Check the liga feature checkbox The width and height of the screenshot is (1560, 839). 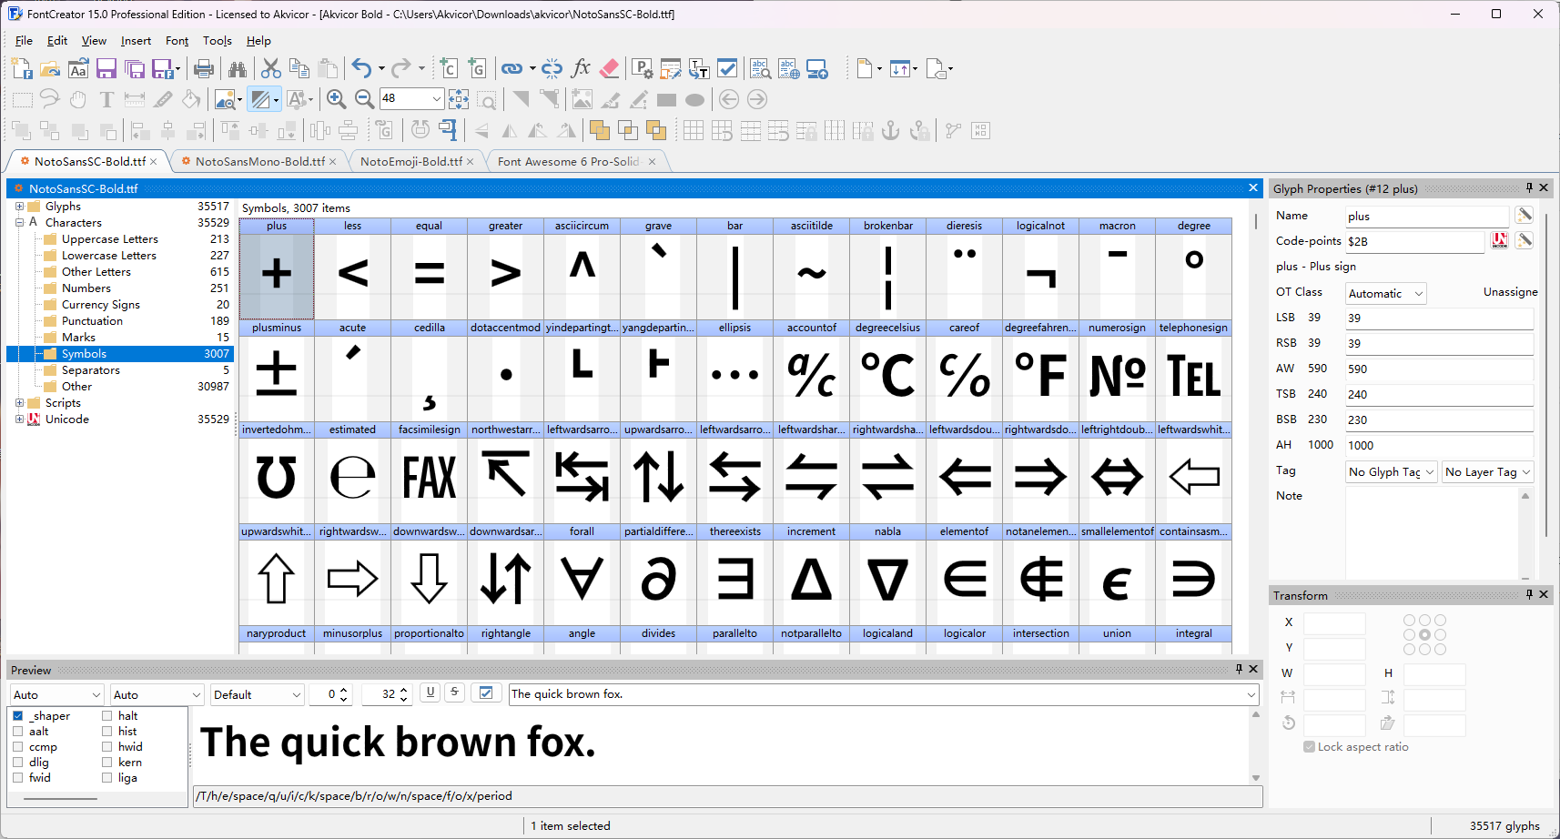pos(107,778)
